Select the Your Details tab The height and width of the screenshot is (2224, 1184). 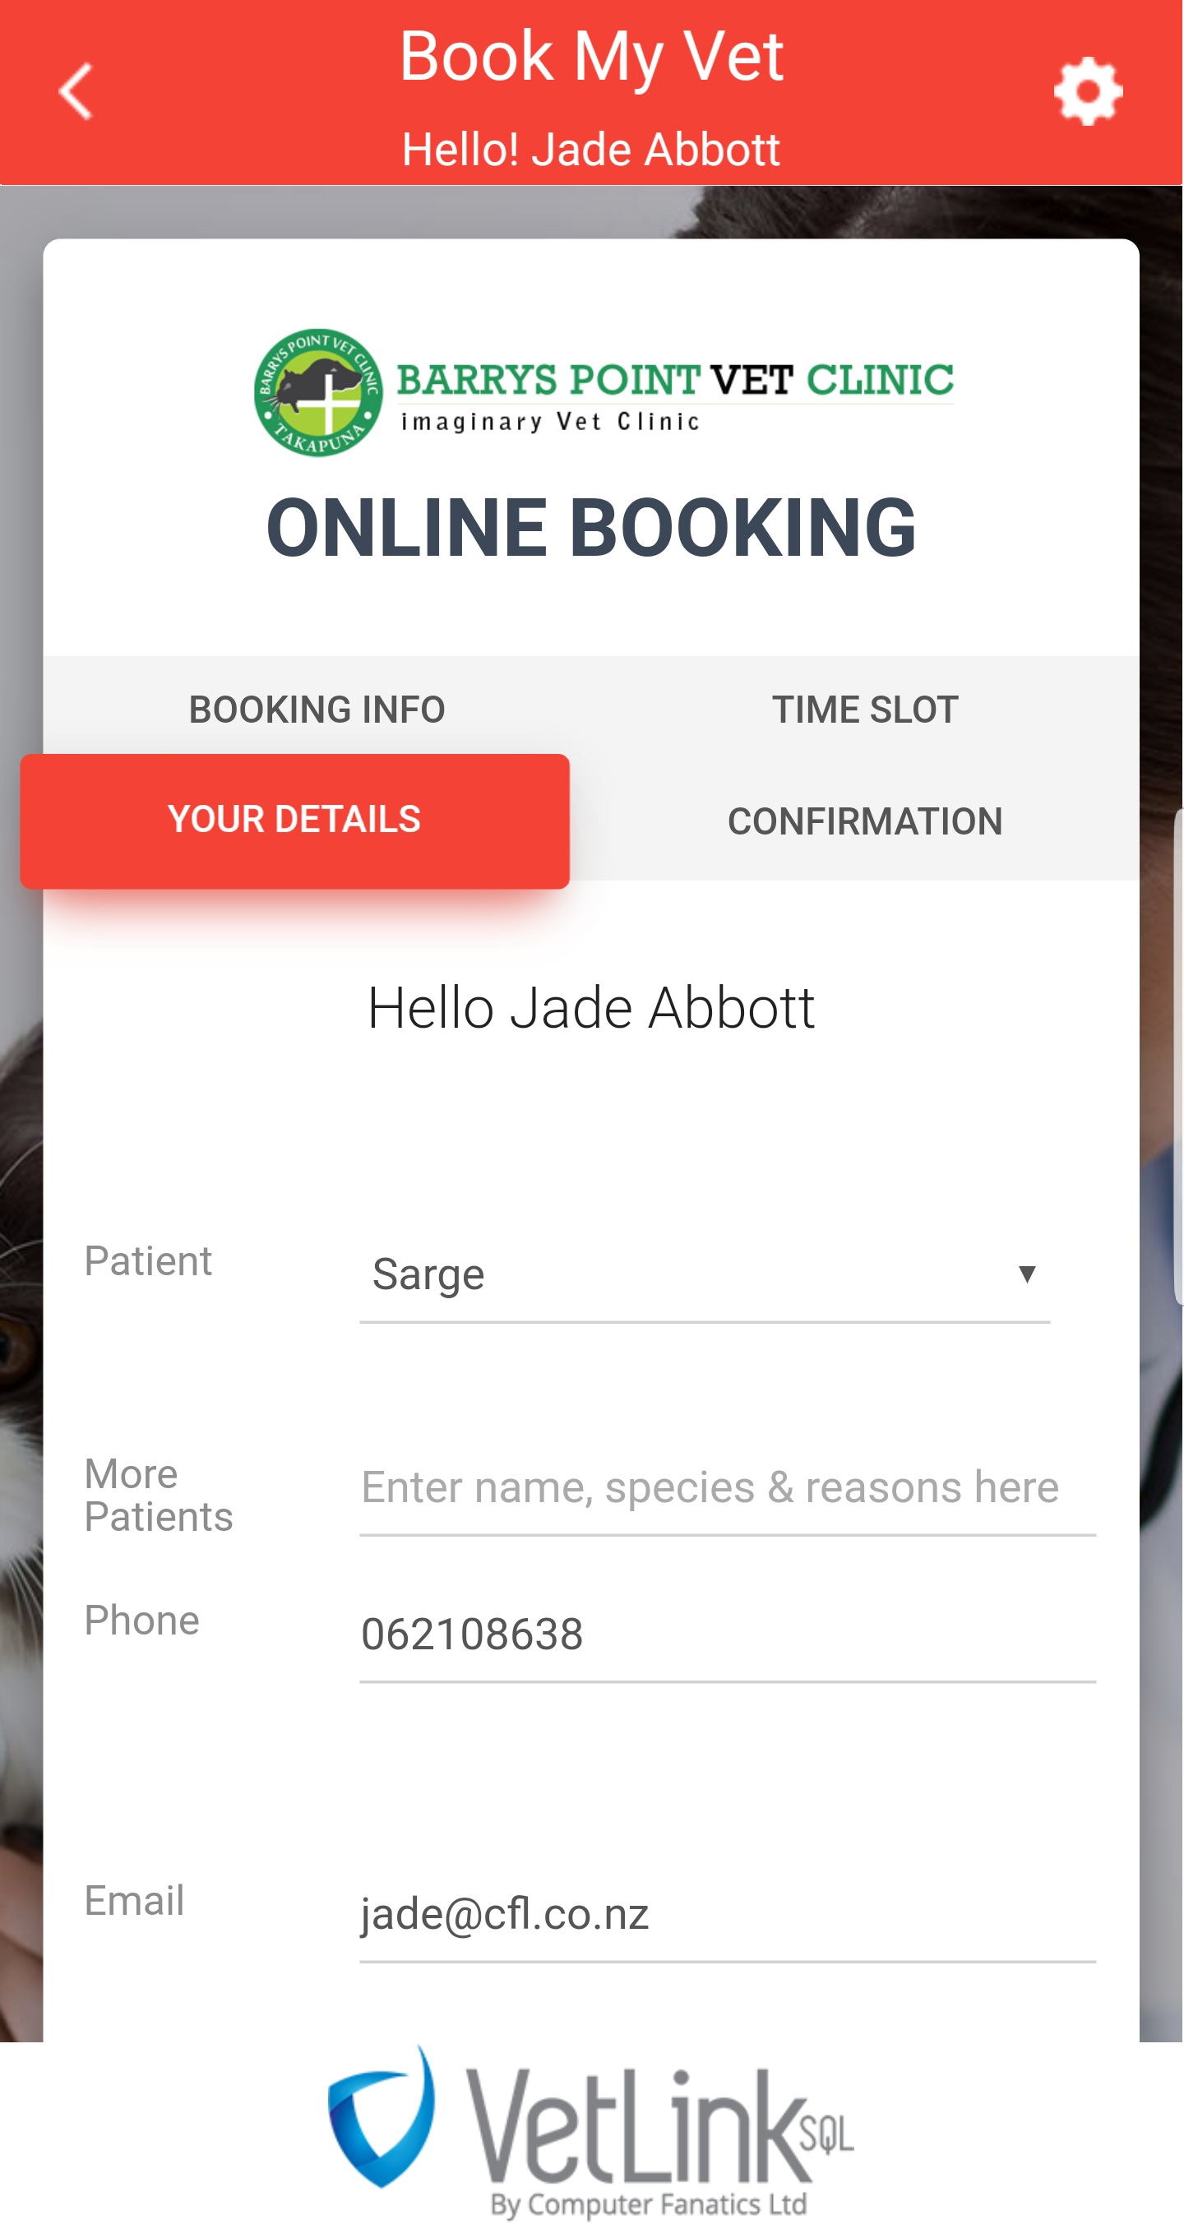tap(294, 821)
